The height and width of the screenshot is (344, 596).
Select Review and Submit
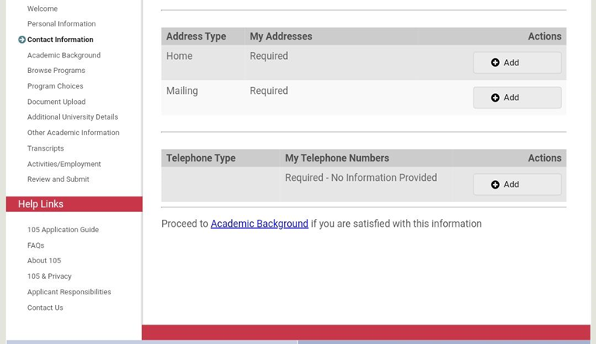tap(58, 179)
